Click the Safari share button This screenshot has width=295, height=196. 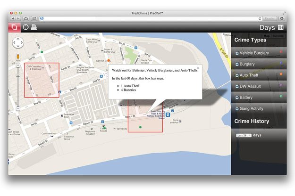(34, 18)
